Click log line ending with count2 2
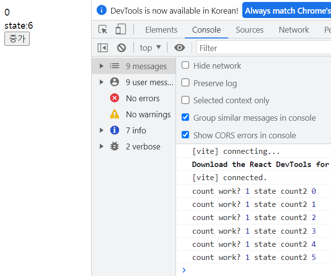Viewport: 331px width, 276px height. pyautogui.click(x=253, y=218)
